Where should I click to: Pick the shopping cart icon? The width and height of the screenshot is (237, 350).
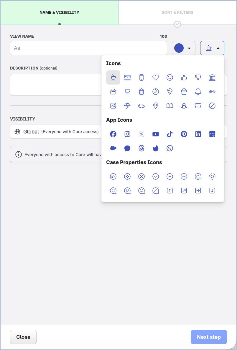[127, 92]
